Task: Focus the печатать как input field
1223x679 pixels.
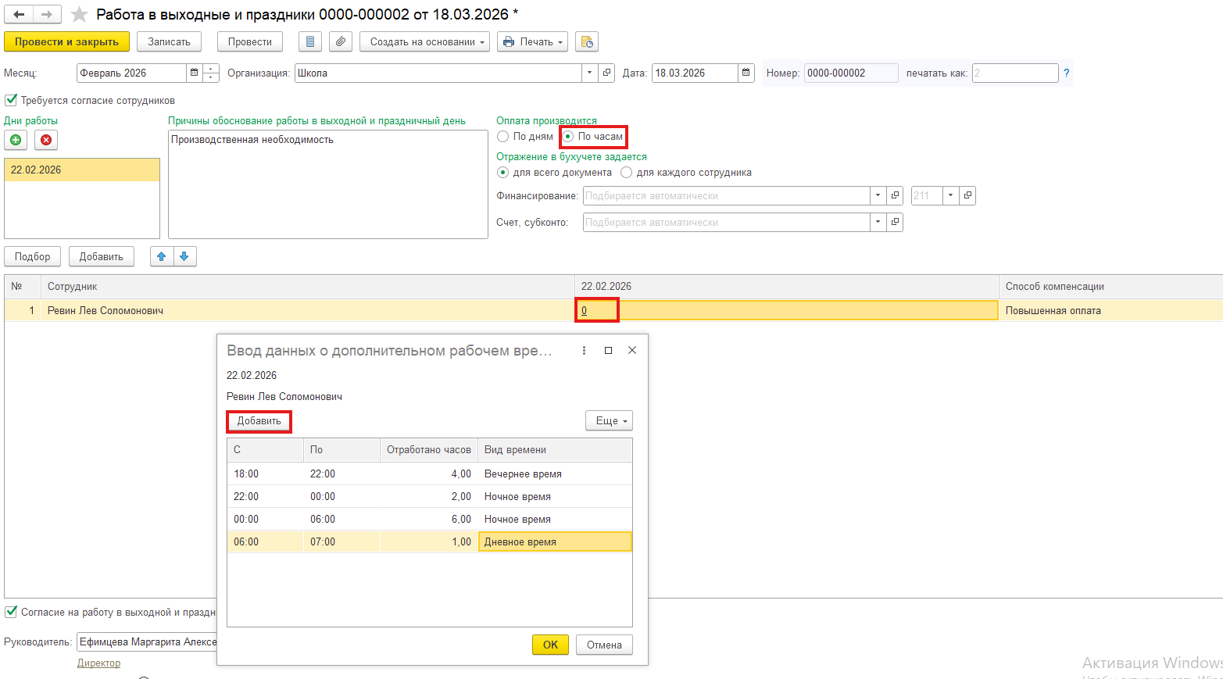Action: pos(1015,73)
